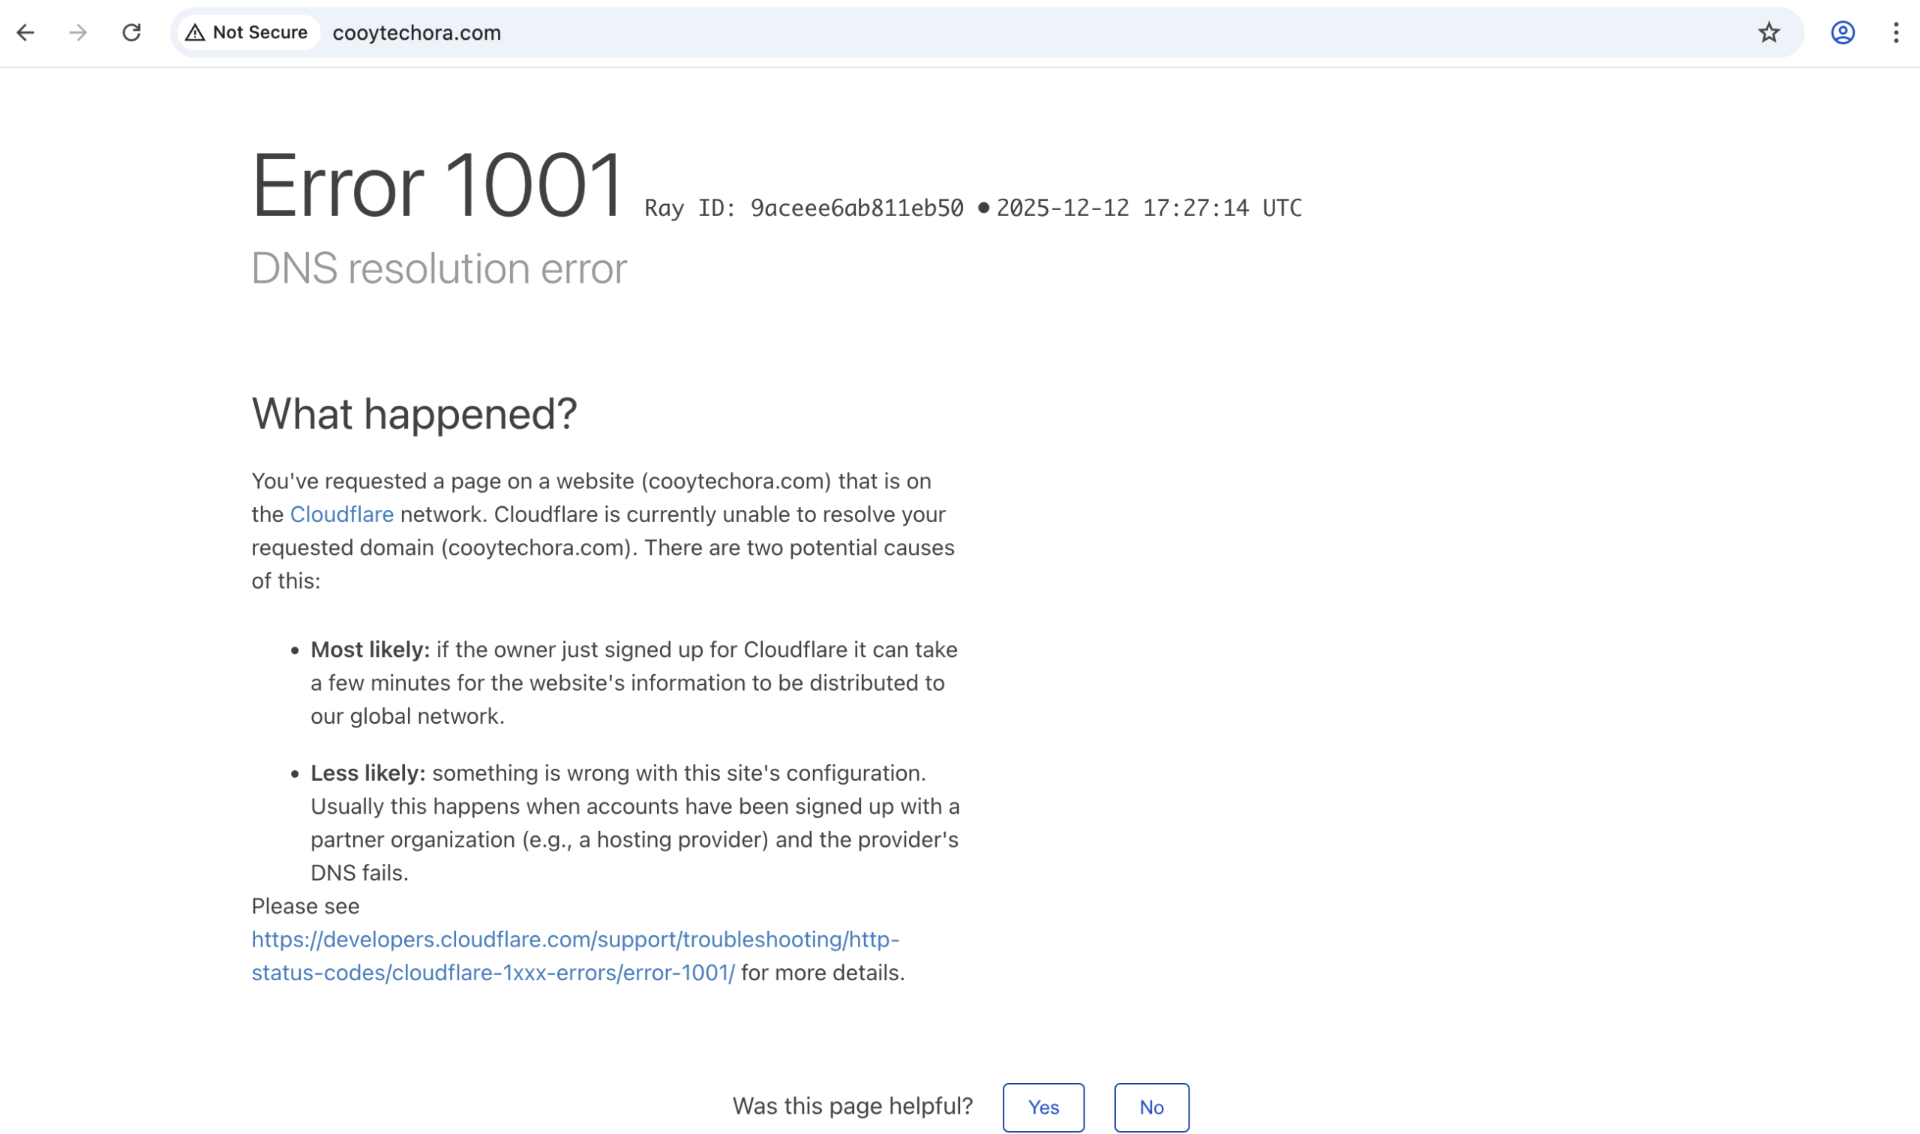The height and width of the screenshot is (1134, 1920).
Task: Click the DNS resolution error subtitle
Action: coord(438,268)
